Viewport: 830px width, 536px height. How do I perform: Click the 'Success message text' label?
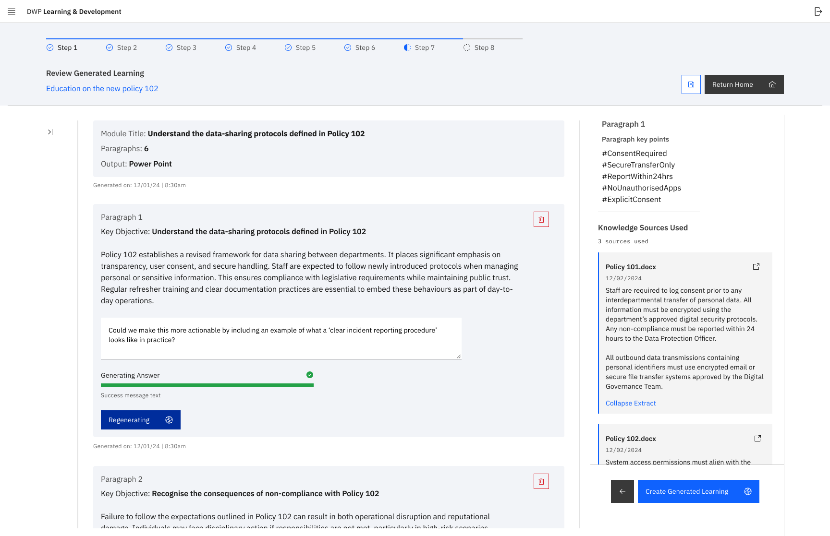pos(131,395)
